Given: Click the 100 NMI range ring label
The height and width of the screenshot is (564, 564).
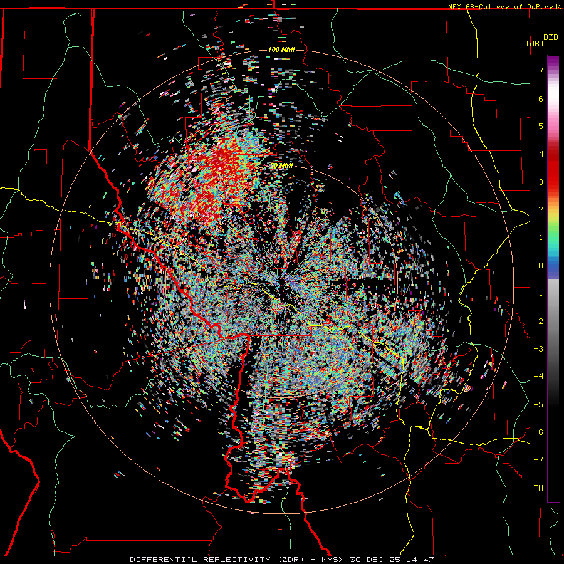Looking at the screenshot, I should (x=281, y=50).
